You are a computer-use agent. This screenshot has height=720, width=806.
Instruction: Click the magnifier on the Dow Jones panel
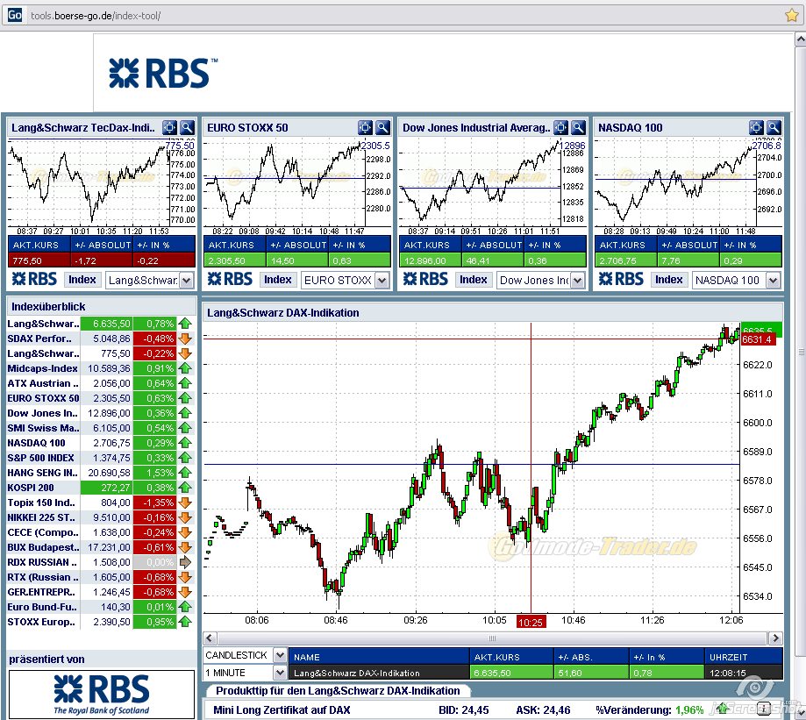(x=578, y=127)
